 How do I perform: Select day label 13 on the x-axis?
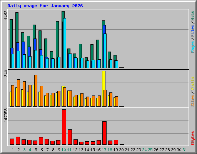click(x=81, y=150)
